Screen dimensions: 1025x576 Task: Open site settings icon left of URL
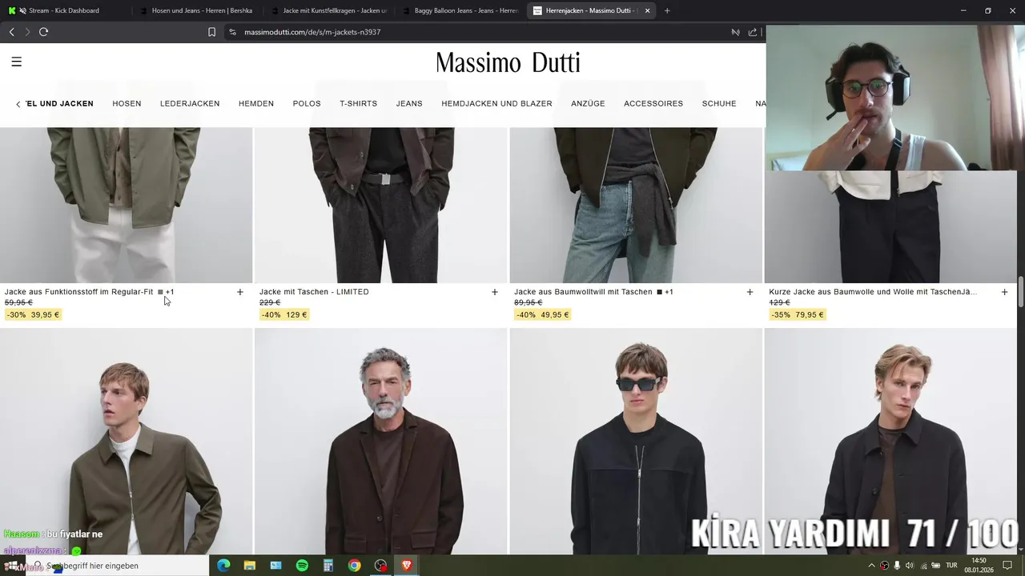[232, 32]
